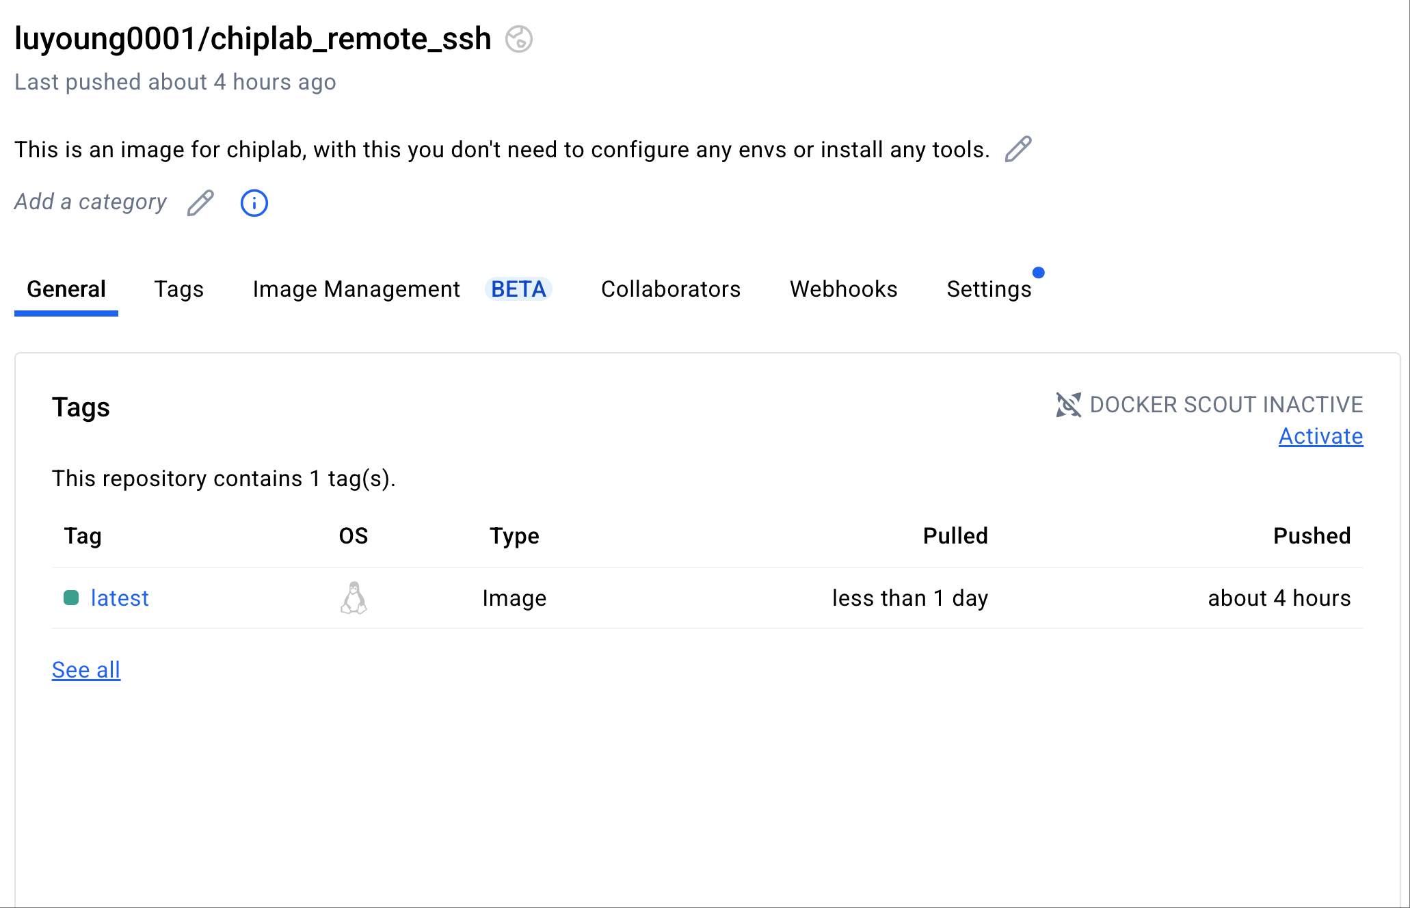Edit the repository description pencil icon

click(x=1017, y=149)
